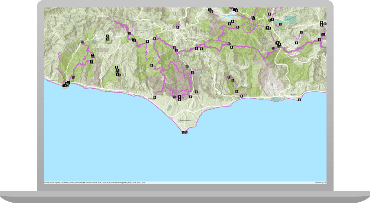Select right trailhead marker at Malibu Riviera point tip
The width and height of the screenshot is (370, 203).
(186, 132)
